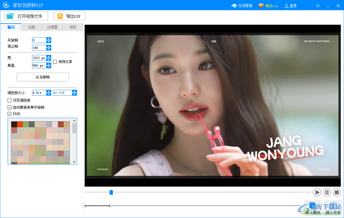Click the right handle of the range slider
This screenshot has height=218, width=344.
click(x=110, y=206)
